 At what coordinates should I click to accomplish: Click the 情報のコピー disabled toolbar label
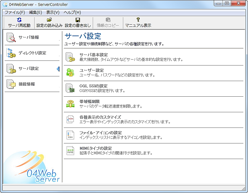coord(108,26)
